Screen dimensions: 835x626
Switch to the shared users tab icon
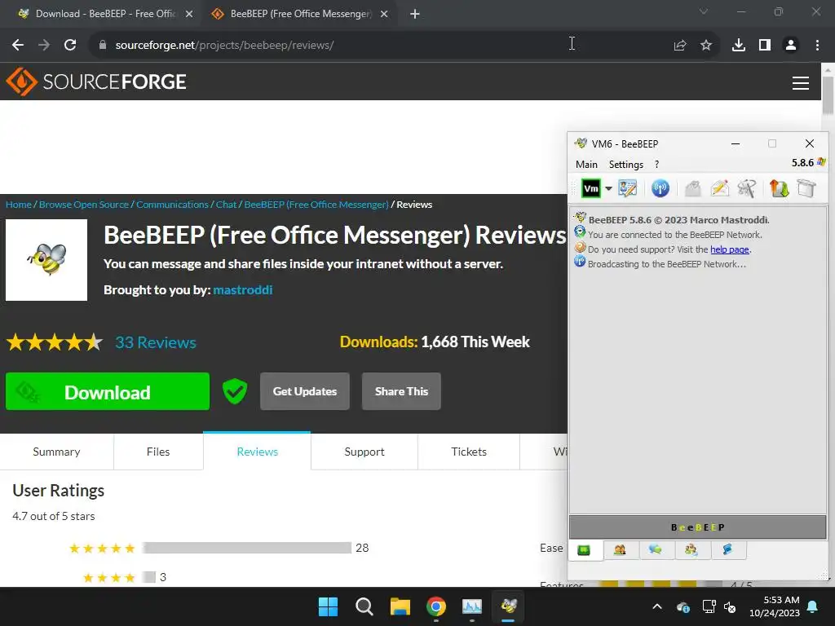coord(691,550)
